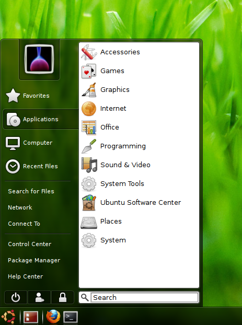Open the Help Center
Viewport: 242px width, 325px height.
click(x=26, y=276)
